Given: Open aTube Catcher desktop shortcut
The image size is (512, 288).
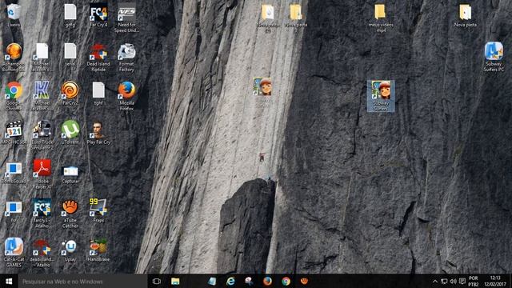Looking at the screenshot, I should pyautogui.click(x=70, y=214).
